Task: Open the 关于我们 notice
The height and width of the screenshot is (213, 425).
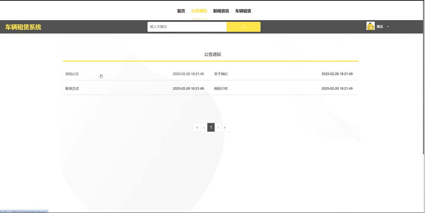Action: click(x=221, y=74)
